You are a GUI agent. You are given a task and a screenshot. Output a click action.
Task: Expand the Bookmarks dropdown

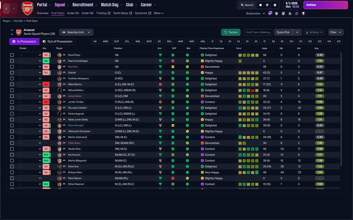click(x=256, y=13)
